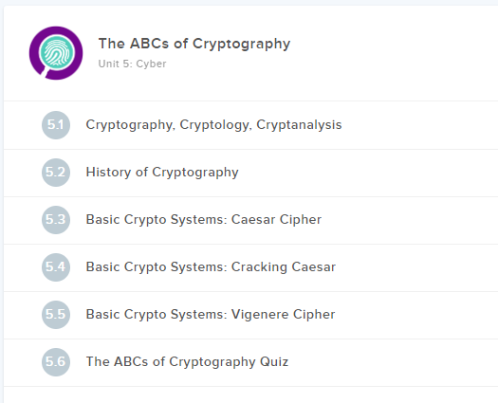Select the 5.2 lesson number badge
Screen dimensions: 498x403
click(56, 173)
